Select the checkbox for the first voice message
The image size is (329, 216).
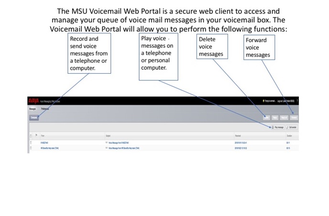[x=31, y=142]
